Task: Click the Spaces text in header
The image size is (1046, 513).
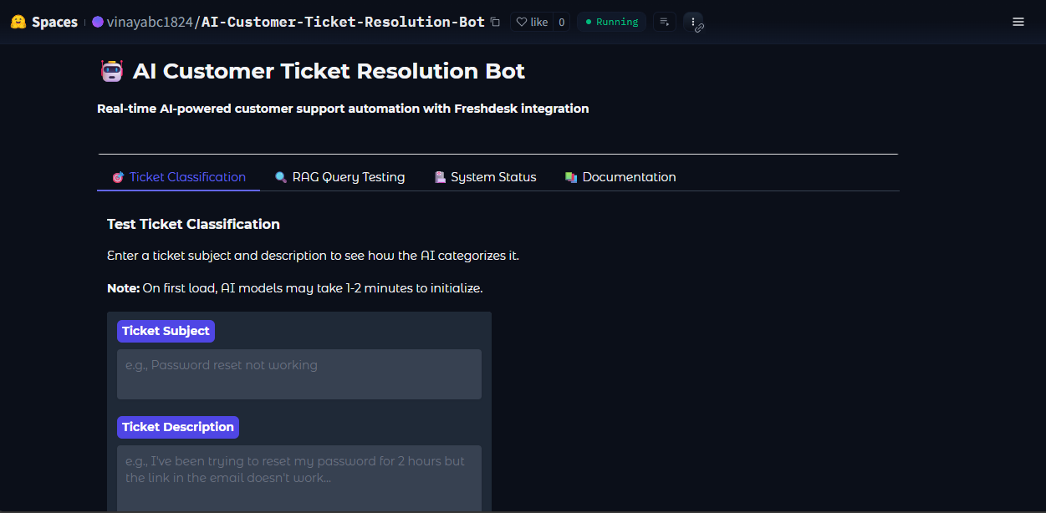Action: 54,23
